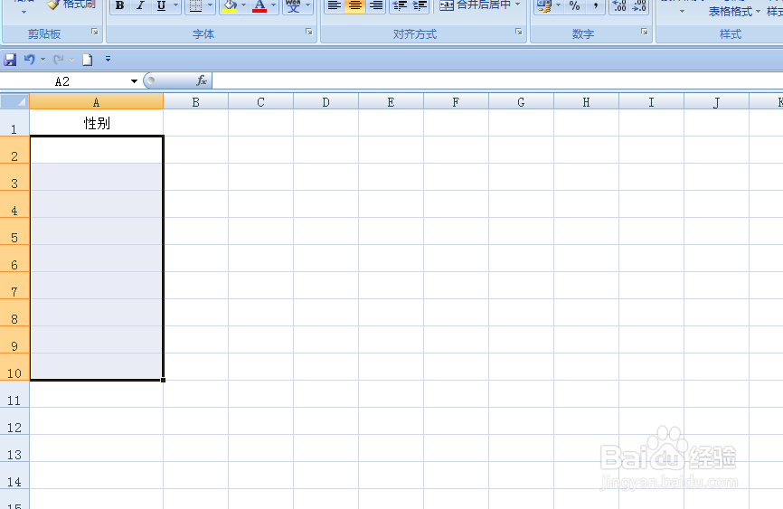Open 对齐方式 dialog launcher
Image resolution: width=783 pixels, height=509 pixels.
pyautogui.click(x=519, y=32)
